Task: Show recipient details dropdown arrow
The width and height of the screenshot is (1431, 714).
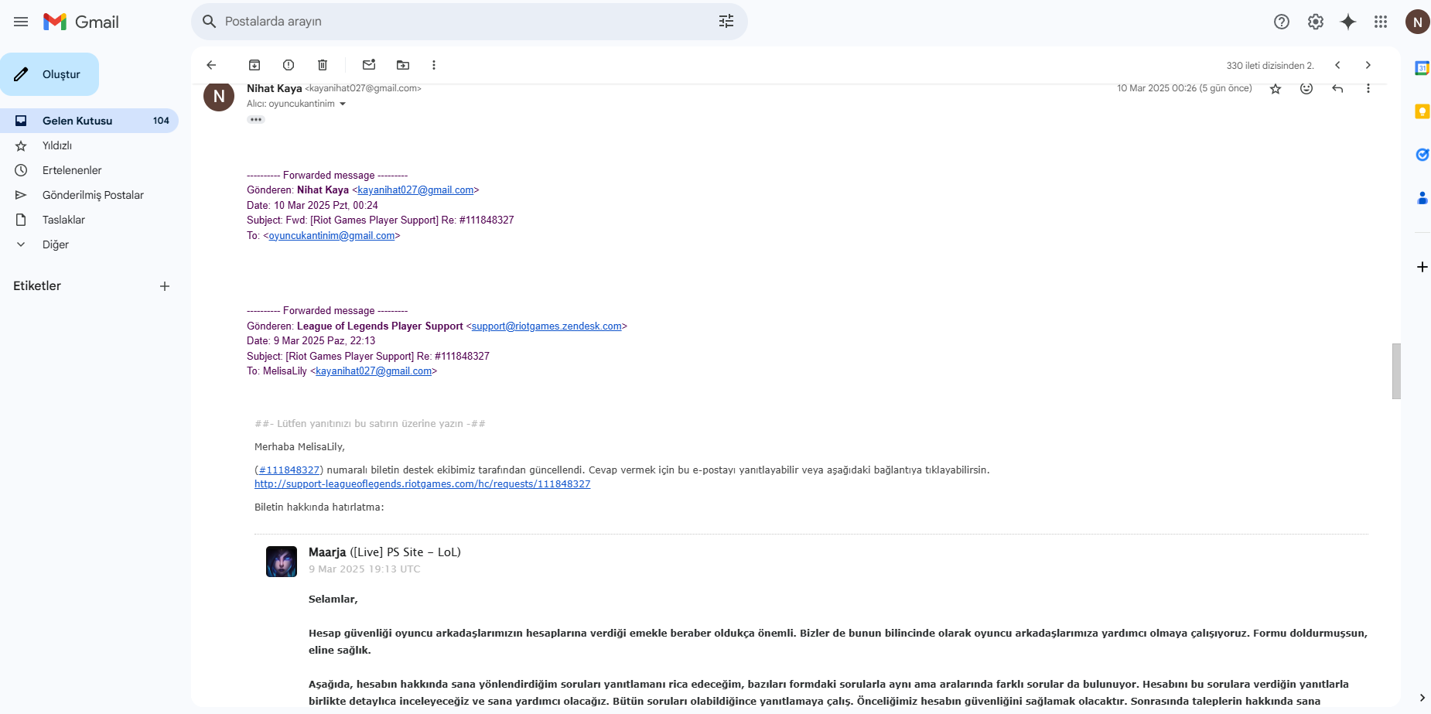Action: pyautogui.click(x=343, y=104)
